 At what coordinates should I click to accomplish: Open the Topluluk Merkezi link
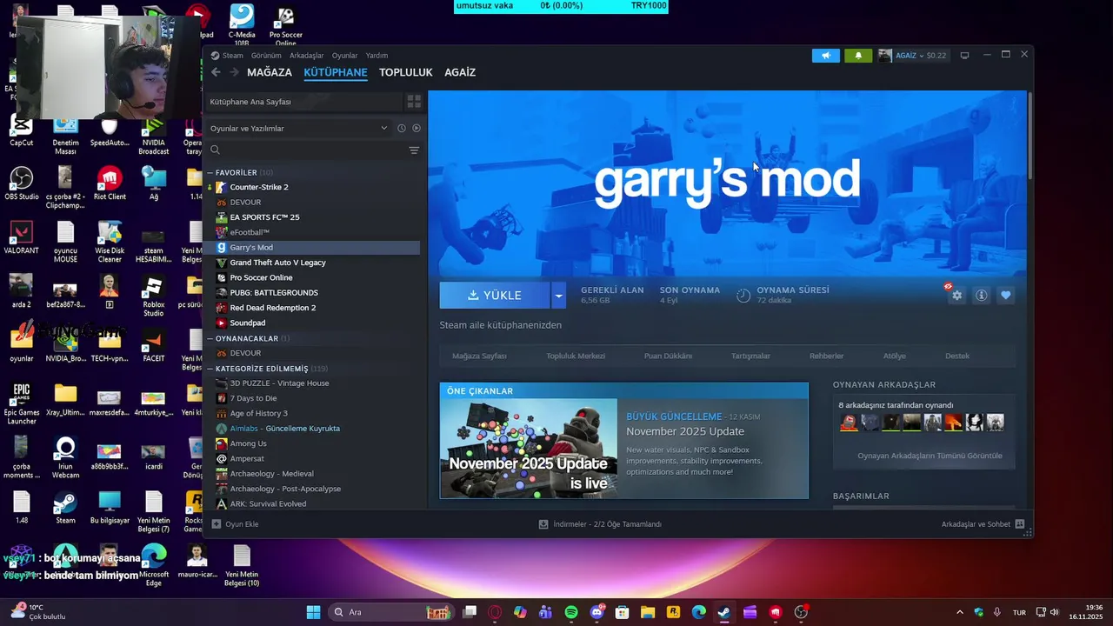pos(576,356)
